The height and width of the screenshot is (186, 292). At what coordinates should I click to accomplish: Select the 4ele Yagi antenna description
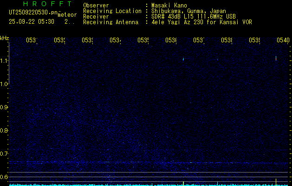[201, 22]
